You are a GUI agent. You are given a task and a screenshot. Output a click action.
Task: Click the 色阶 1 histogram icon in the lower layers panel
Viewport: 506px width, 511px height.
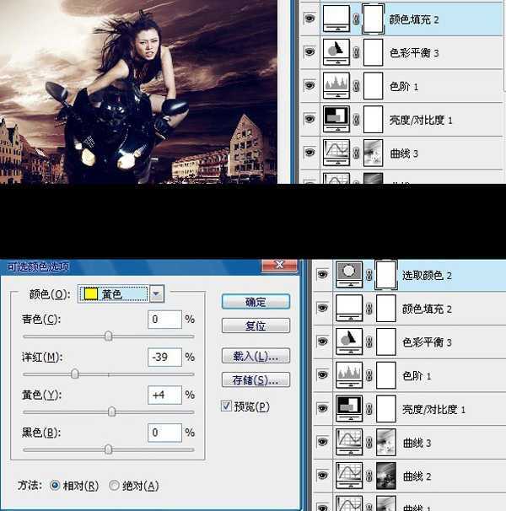coord(349,374)
